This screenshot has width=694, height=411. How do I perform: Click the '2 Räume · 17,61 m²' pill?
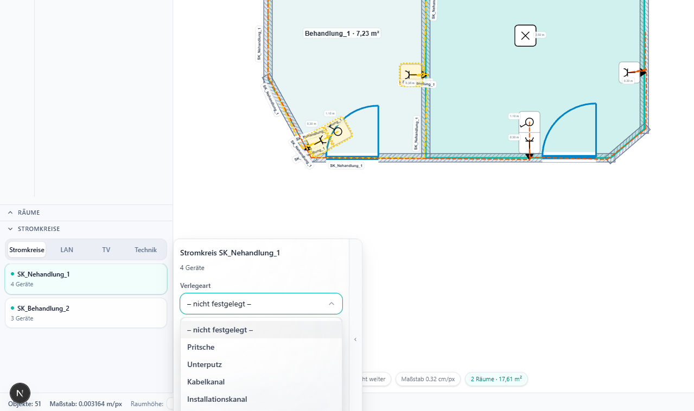point(496,379)
